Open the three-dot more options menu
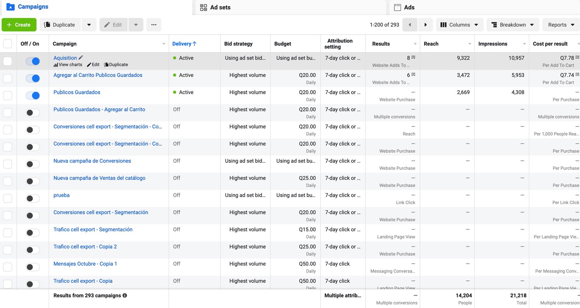This screenshot has height=308, width=580. click(154, 24)
